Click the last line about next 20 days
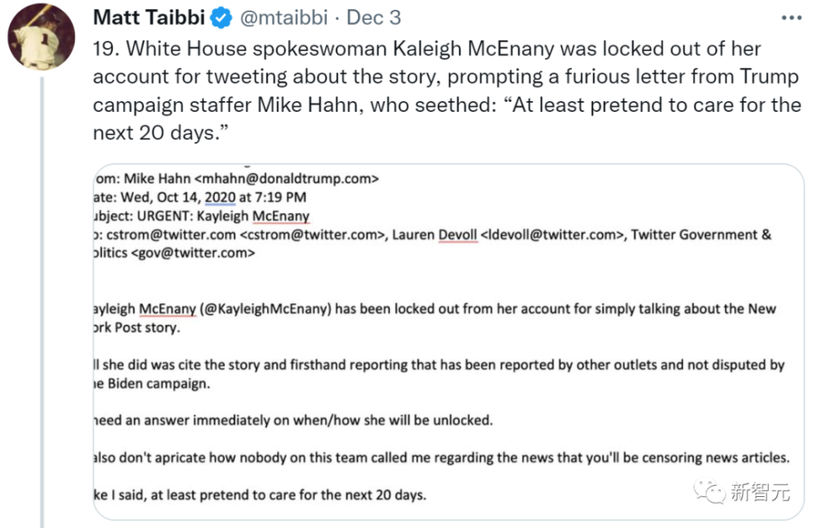The width and height of the screenshot is (817, 528). point(260,495)
